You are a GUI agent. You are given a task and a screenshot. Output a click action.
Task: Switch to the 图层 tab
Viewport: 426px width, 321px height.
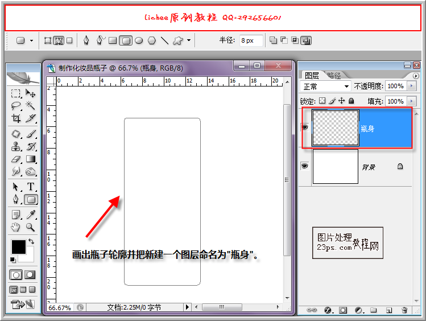[x=312, y=75]
